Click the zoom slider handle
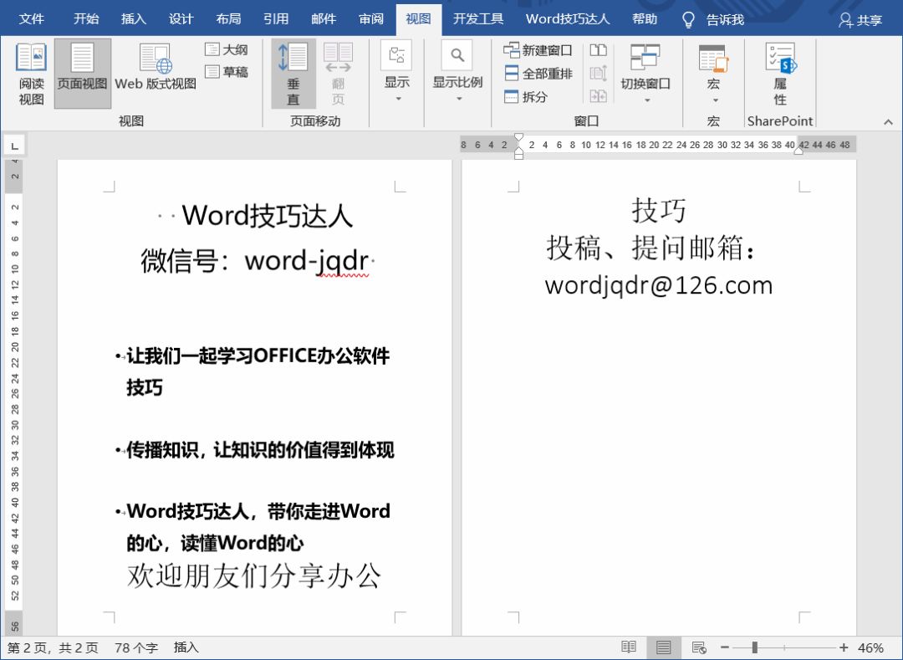903x660 pixels. (x=754, y=648)
